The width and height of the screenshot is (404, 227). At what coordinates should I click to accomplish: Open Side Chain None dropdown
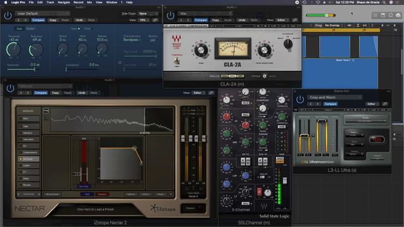(x=148, y=14)
